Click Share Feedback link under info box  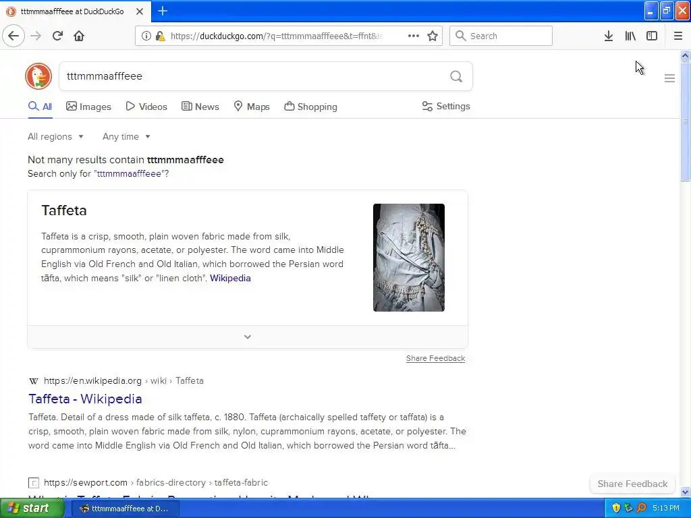(435, 358)
